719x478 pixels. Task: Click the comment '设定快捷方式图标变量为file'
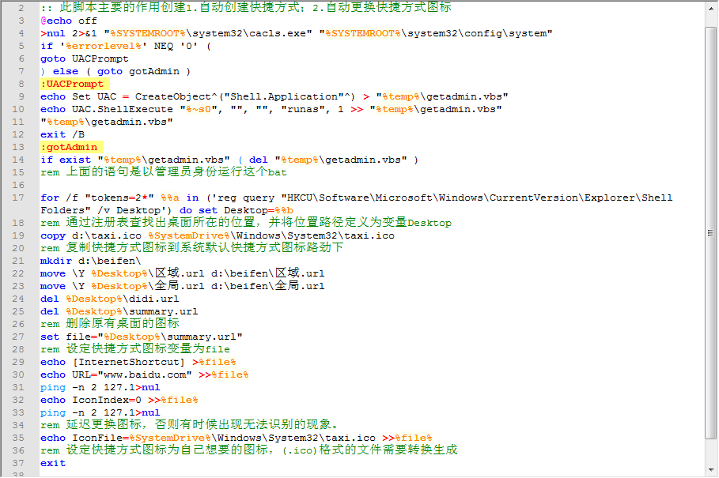pyautogui.click(x=148, y=349)
